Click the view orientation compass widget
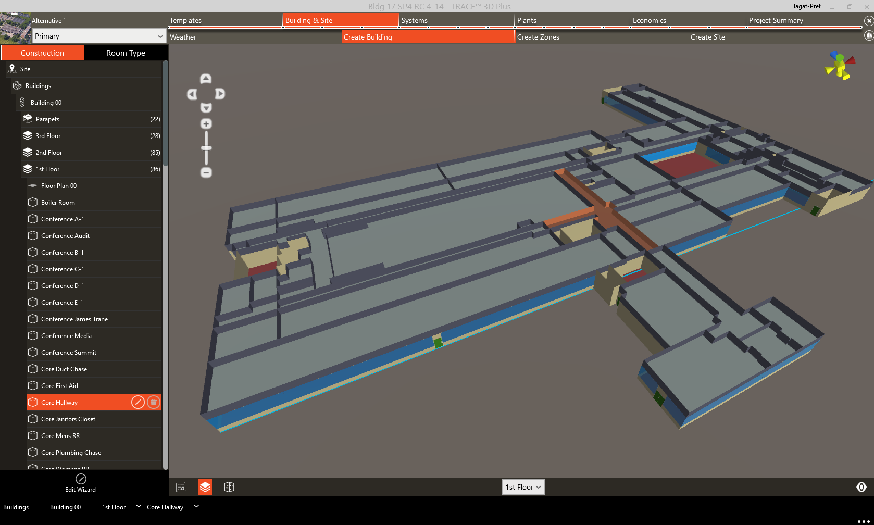The width and height of the screenshot is (874, 525). click(x=840, y=65)
